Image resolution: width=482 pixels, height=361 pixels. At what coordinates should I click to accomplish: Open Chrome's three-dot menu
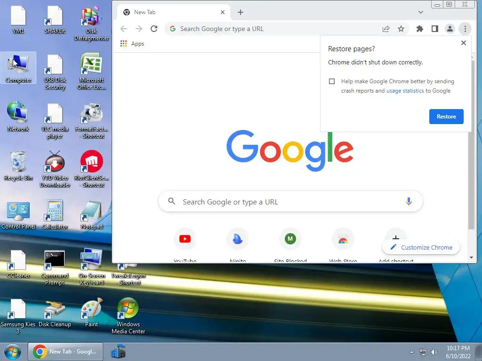click(465, 29)
